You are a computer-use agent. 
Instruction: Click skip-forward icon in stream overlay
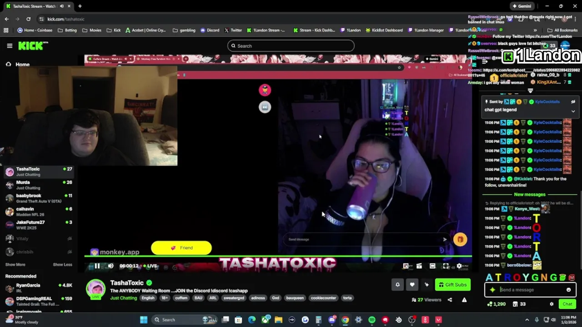coord(265,107)
